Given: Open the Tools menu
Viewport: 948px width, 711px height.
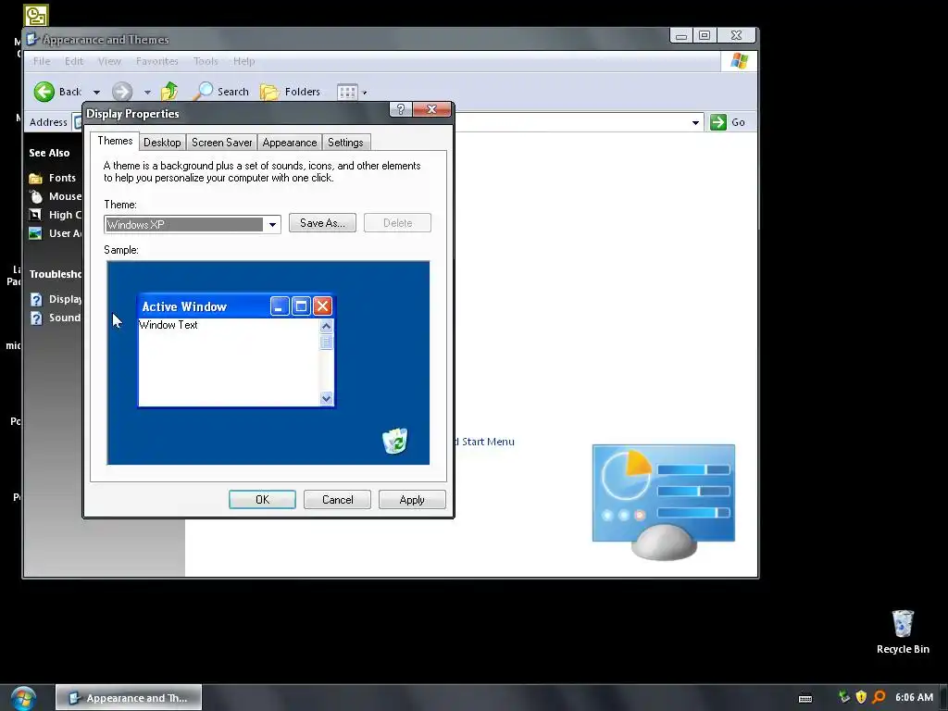Looking at the screenshot, I should point(206,61).
